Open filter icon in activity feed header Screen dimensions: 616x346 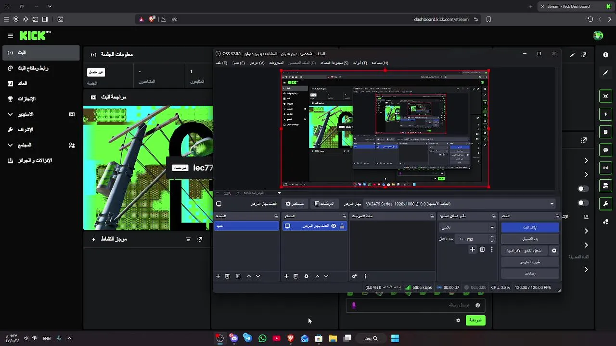188,239
